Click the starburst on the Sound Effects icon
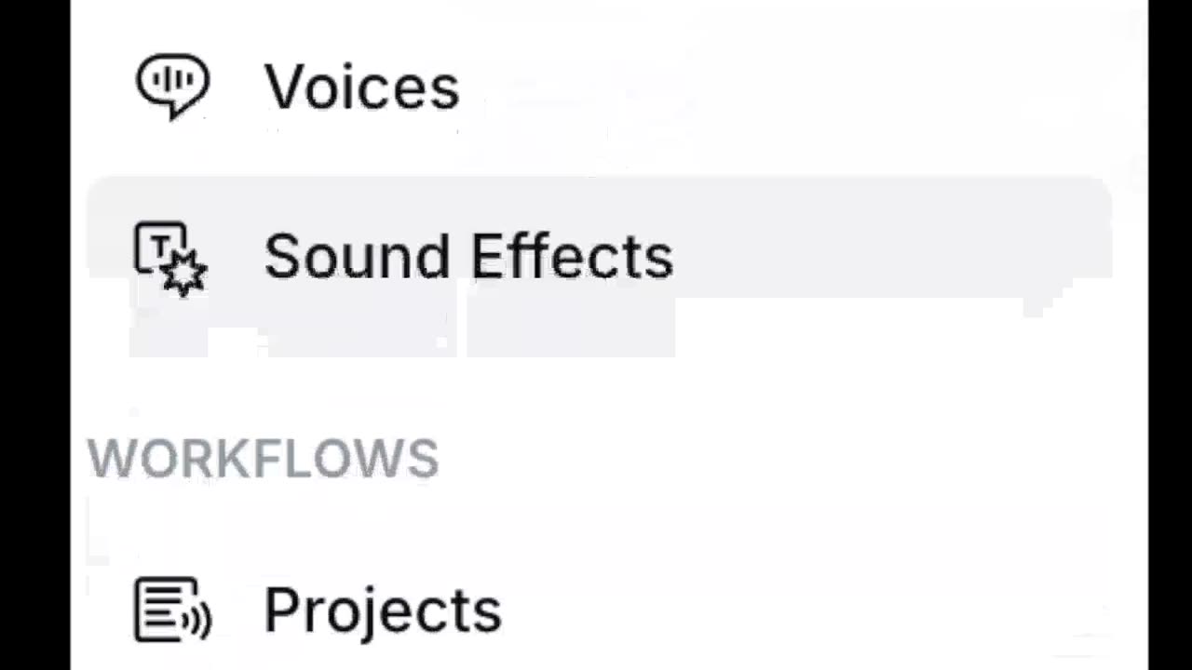Image resolution: width=1192 pixels, height=670 pixels. (x=184, y=273)
